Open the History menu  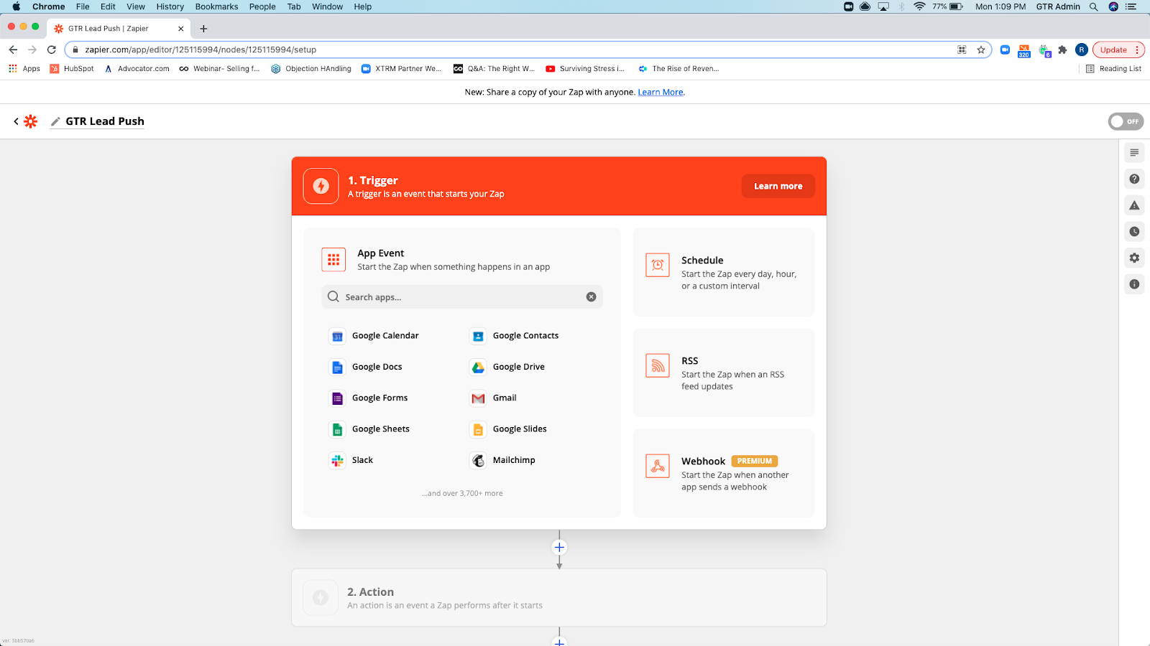pyautogui.click(x=170, y=6)
